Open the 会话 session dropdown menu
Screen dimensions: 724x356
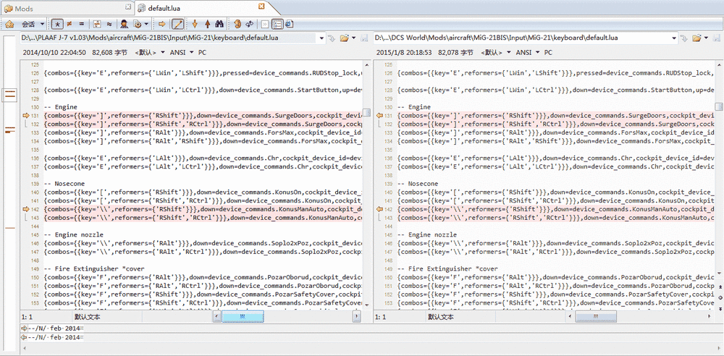pyautogui.click(x=33, y=24)
